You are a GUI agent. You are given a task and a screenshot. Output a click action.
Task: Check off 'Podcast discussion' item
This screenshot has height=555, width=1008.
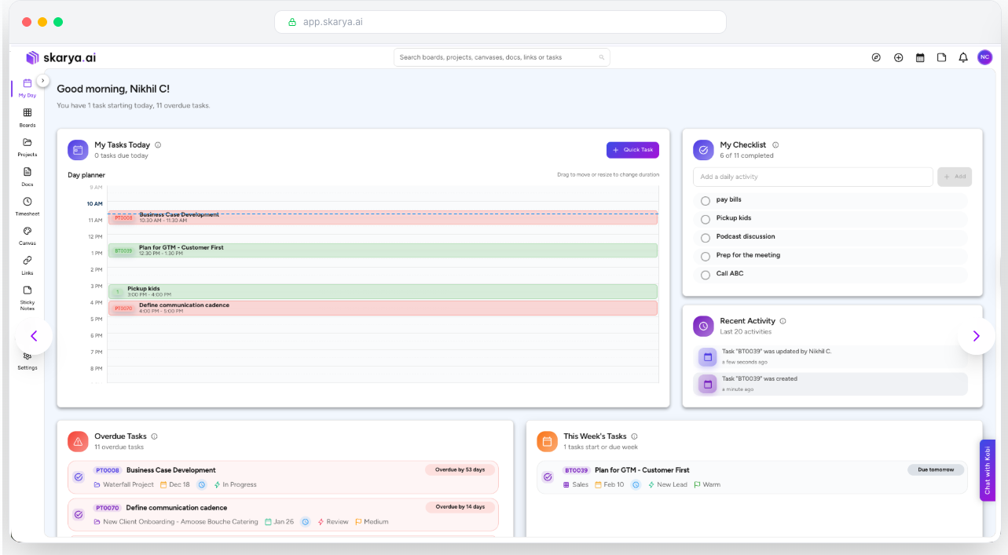click(705, 238)
